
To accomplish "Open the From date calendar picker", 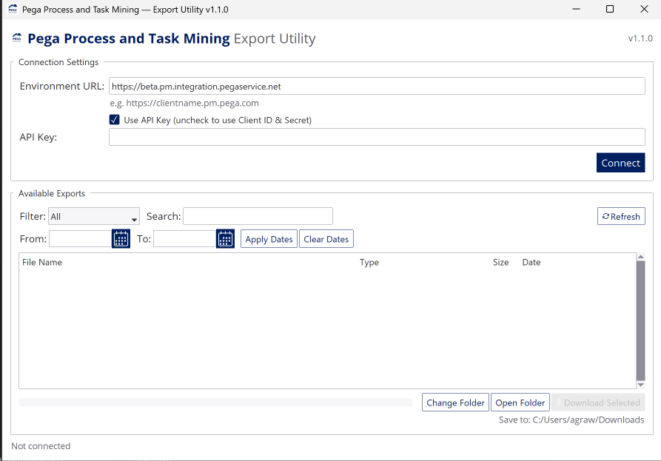I will [x=121, y=239].
